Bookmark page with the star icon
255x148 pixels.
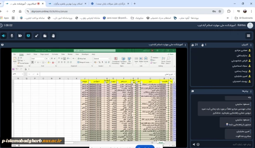pyautogui.click(x=220, y=11)
